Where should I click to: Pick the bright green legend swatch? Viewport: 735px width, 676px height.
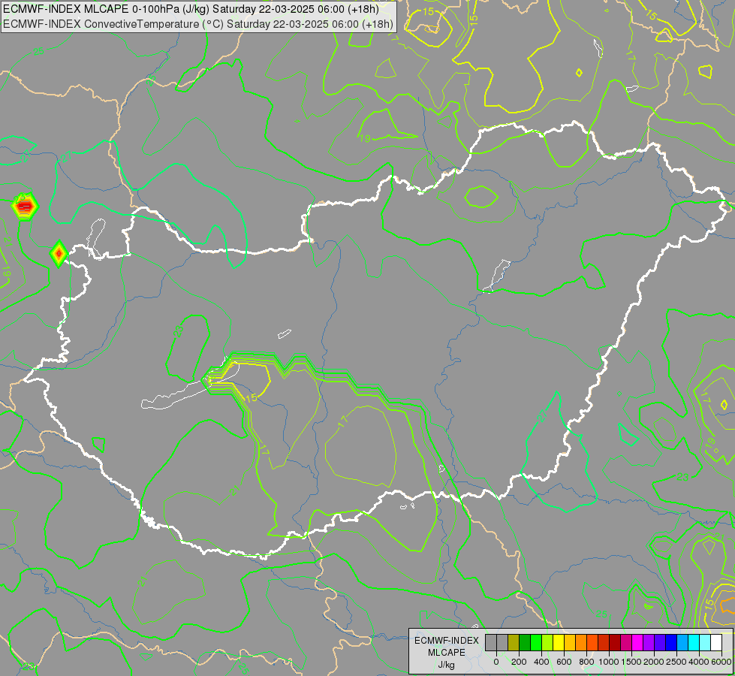point(536,642)
